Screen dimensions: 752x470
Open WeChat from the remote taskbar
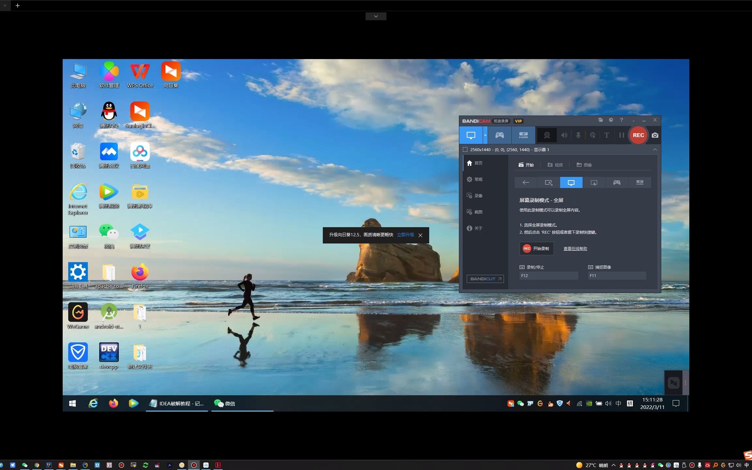point(225,403)
